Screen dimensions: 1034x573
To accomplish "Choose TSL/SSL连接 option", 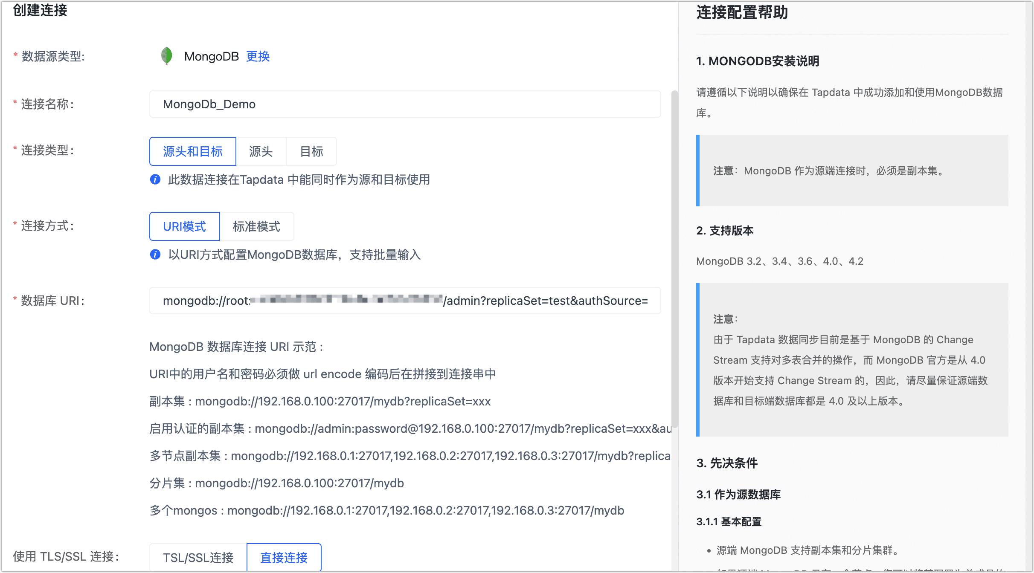I will click(x=198, y=557).
